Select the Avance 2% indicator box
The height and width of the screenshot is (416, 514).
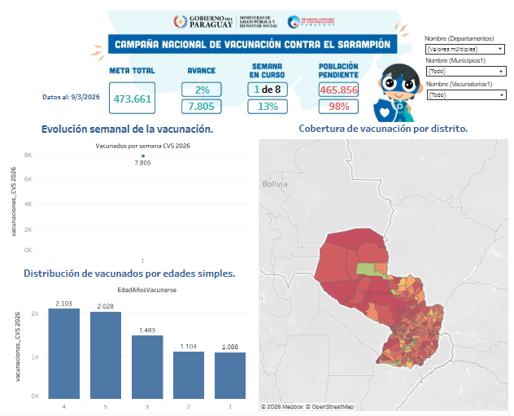click(202, 90)
